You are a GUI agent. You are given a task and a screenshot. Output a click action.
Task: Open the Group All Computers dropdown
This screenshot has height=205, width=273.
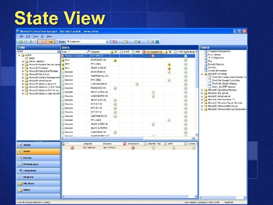[x=107, y=42]
